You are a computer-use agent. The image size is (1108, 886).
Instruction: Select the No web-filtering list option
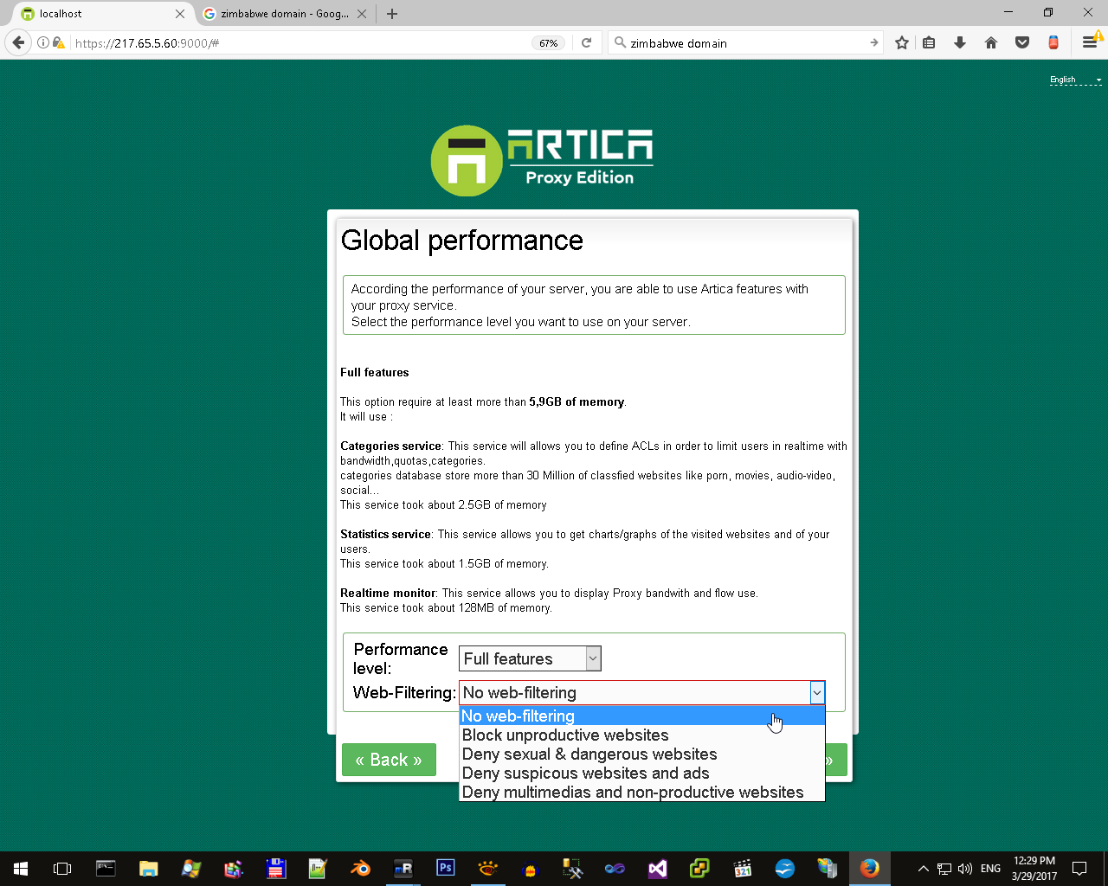641,716
